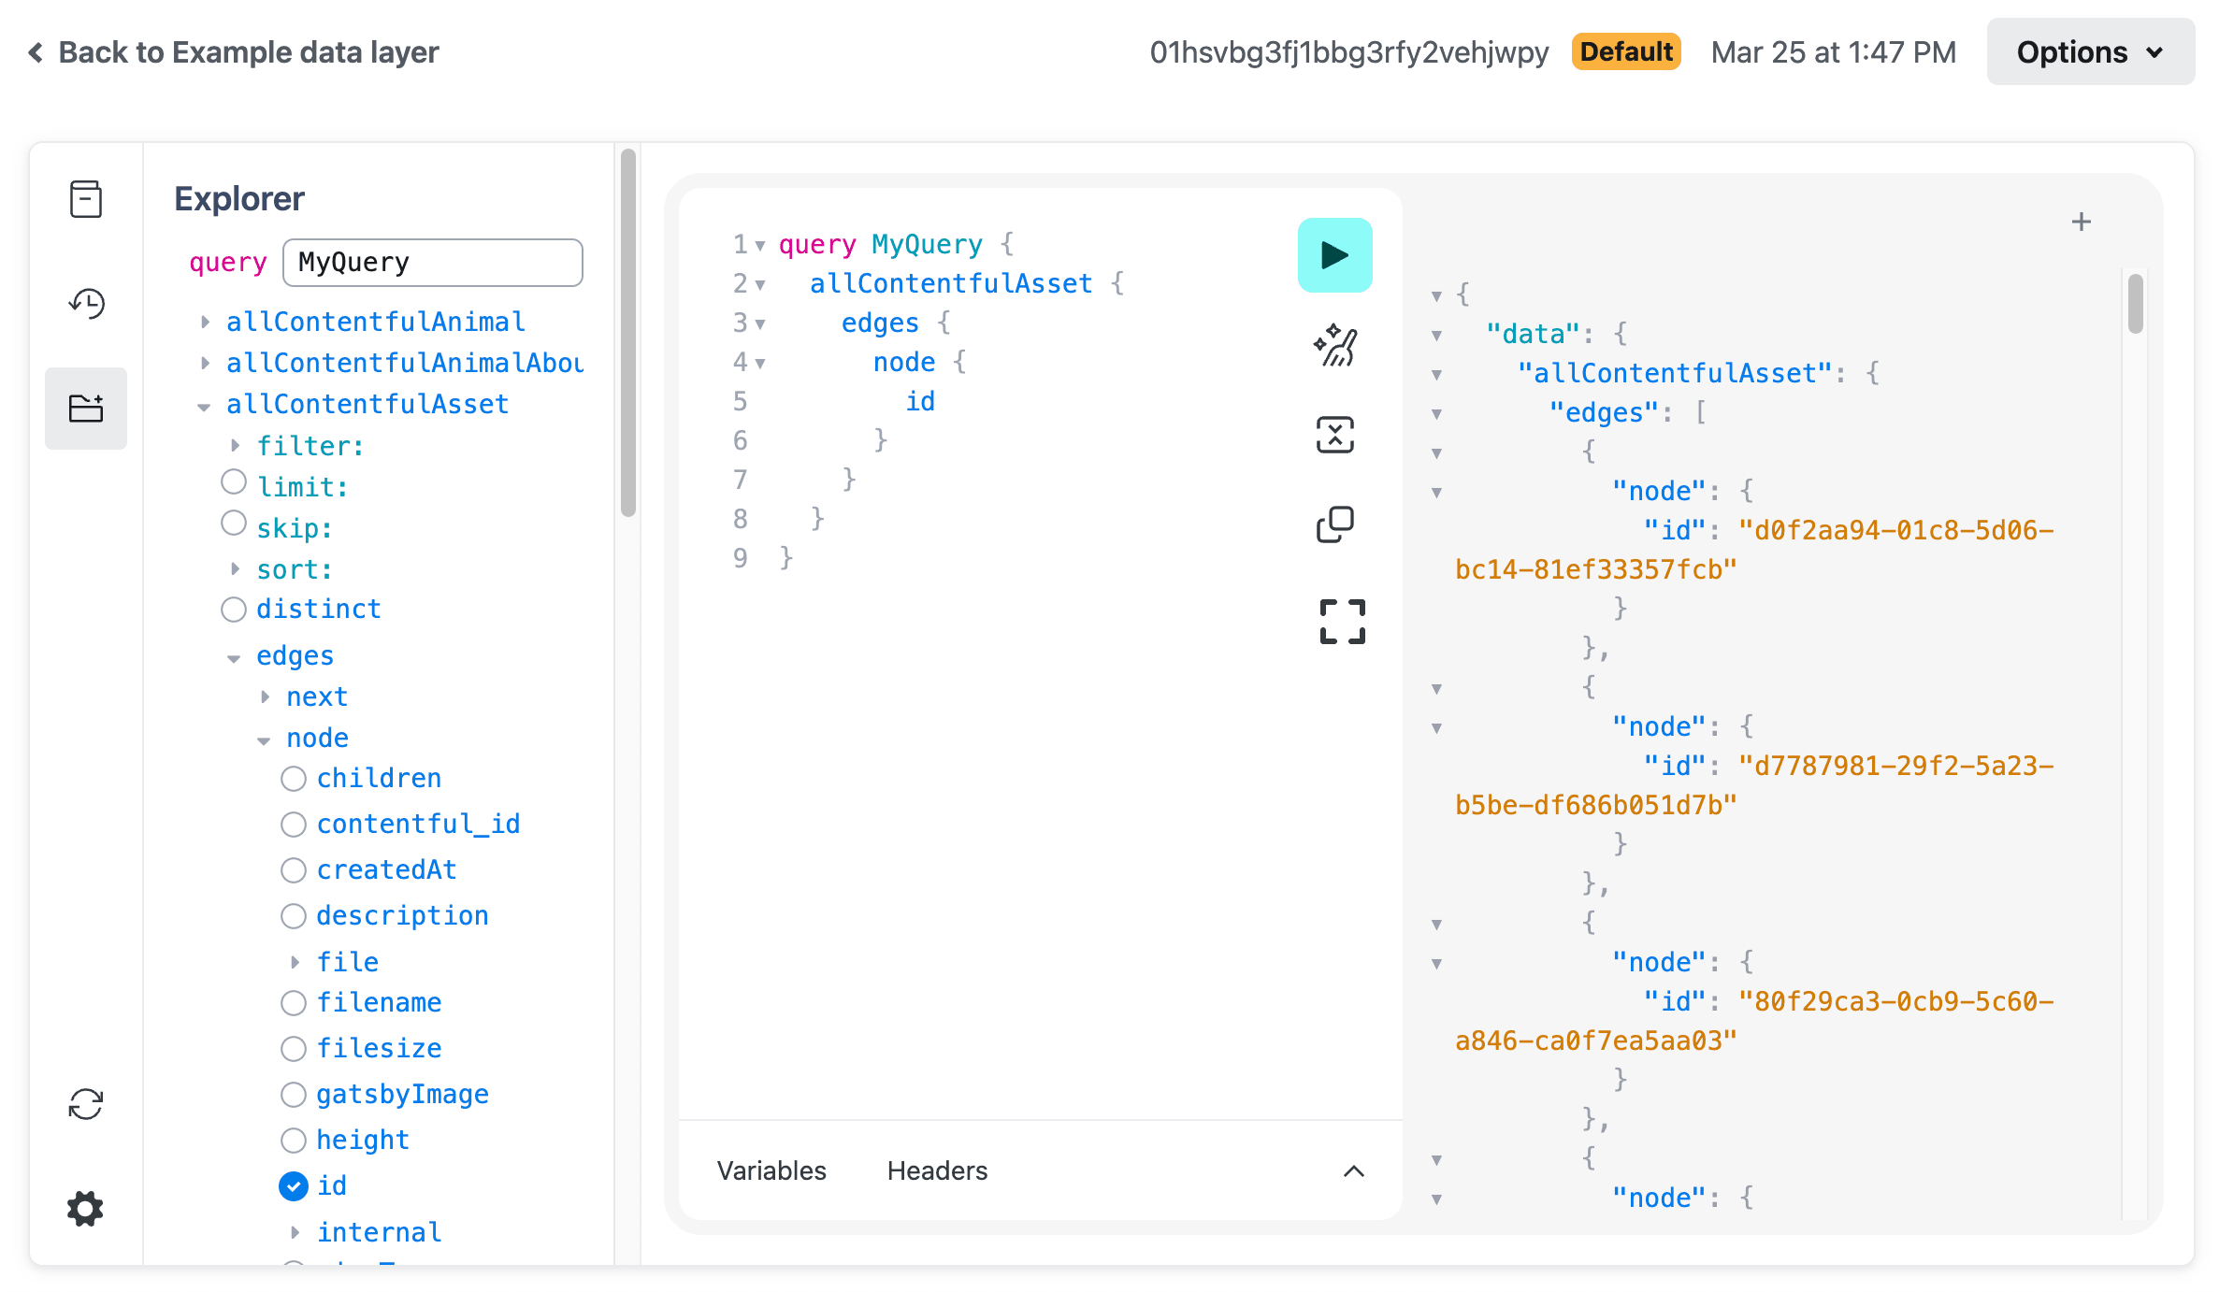Click the merge fragments icon
The height and width of the screenshot is (1292, 2219).
click(x=1334, y=435)
